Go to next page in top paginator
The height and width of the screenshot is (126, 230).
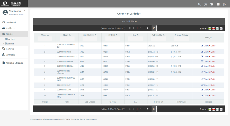(144, 28)
